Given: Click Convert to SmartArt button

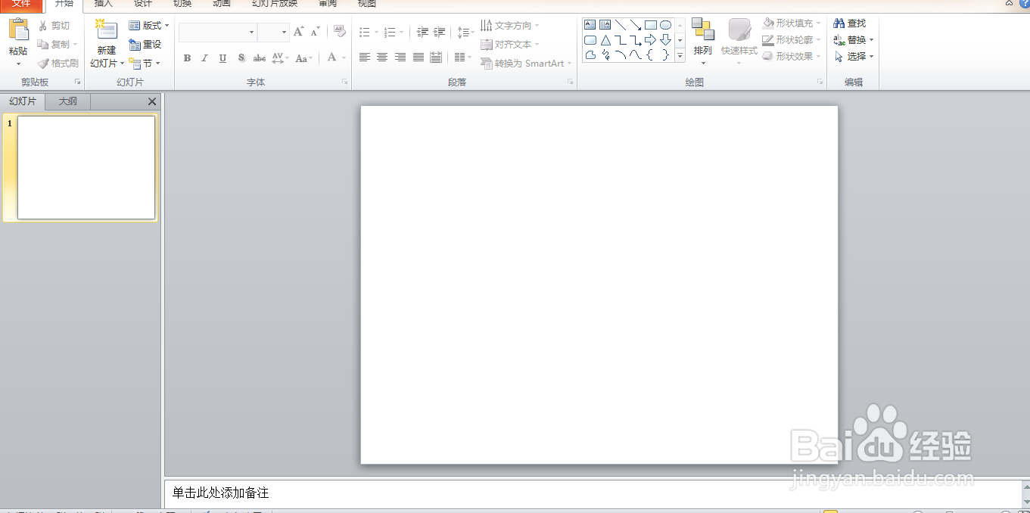Looking at the screenshot, I should [527, 64].
